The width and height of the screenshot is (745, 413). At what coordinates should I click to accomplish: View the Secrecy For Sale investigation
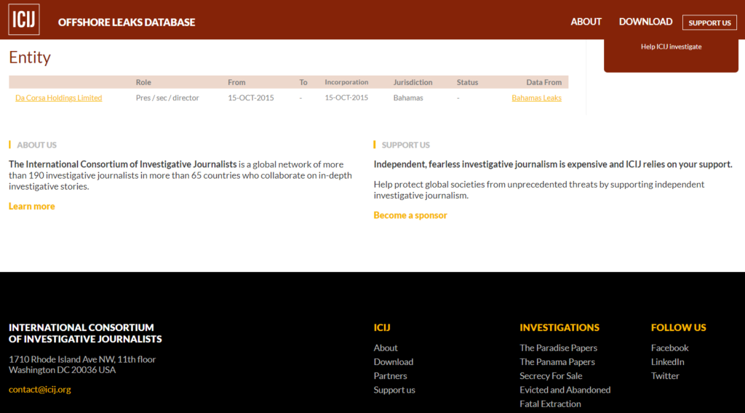(551, 376)
